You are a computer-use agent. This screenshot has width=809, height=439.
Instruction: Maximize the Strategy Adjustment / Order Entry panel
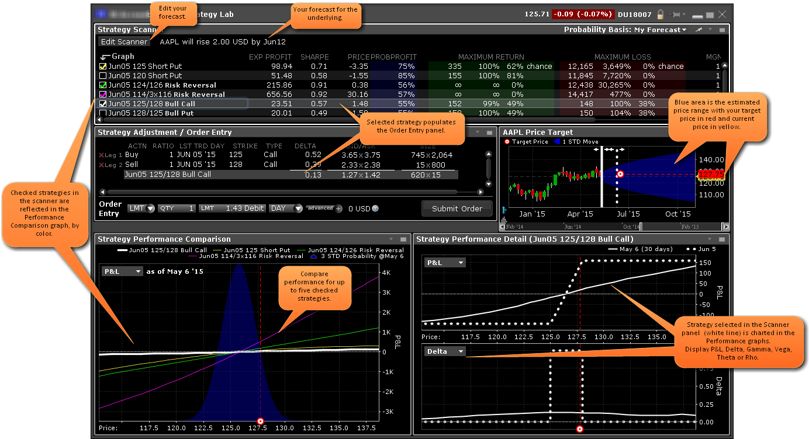(489, 133)
